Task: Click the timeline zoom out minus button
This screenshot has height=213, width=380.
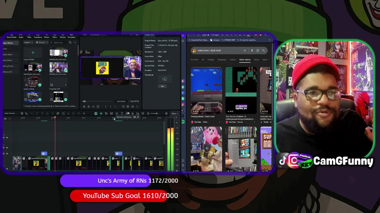Action: pos(148,113)
